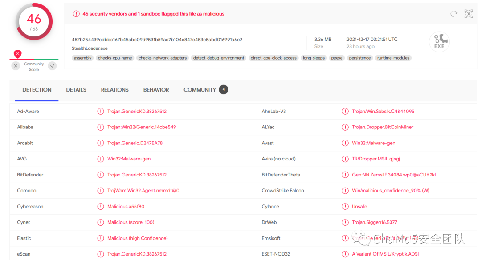
Task: Click the Emsisoft vendor name
Action: tap(271, 238)
